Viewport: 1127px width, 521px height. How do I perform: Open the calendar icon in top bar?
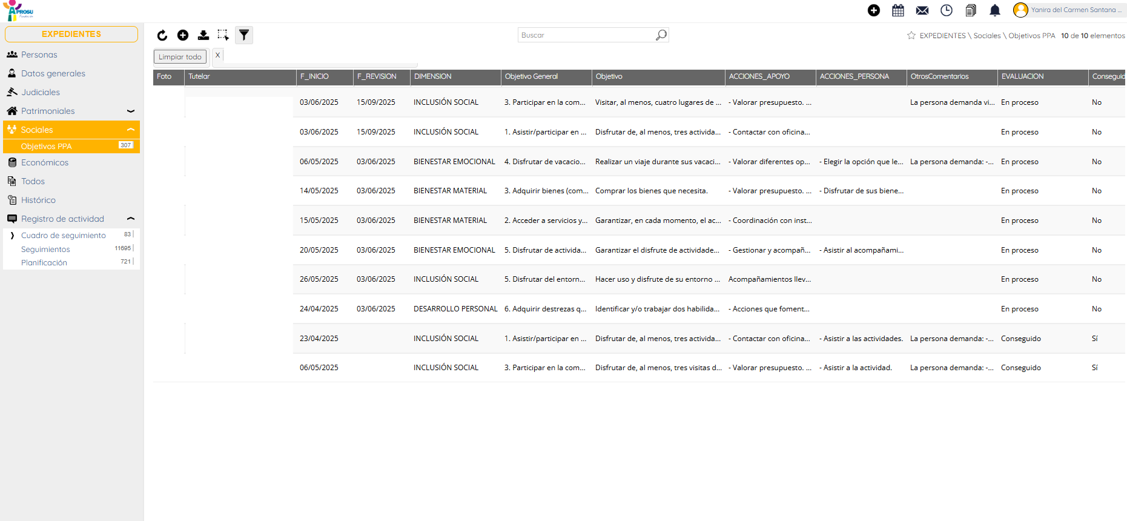[x=898, y=10]
